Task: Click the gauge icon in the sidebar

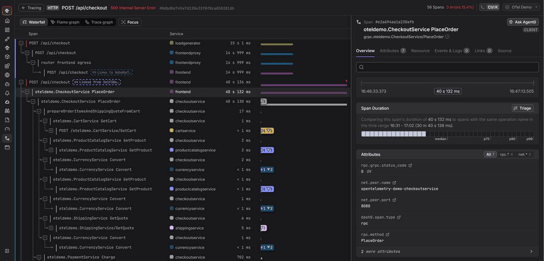Action: (x=7, y=129)
